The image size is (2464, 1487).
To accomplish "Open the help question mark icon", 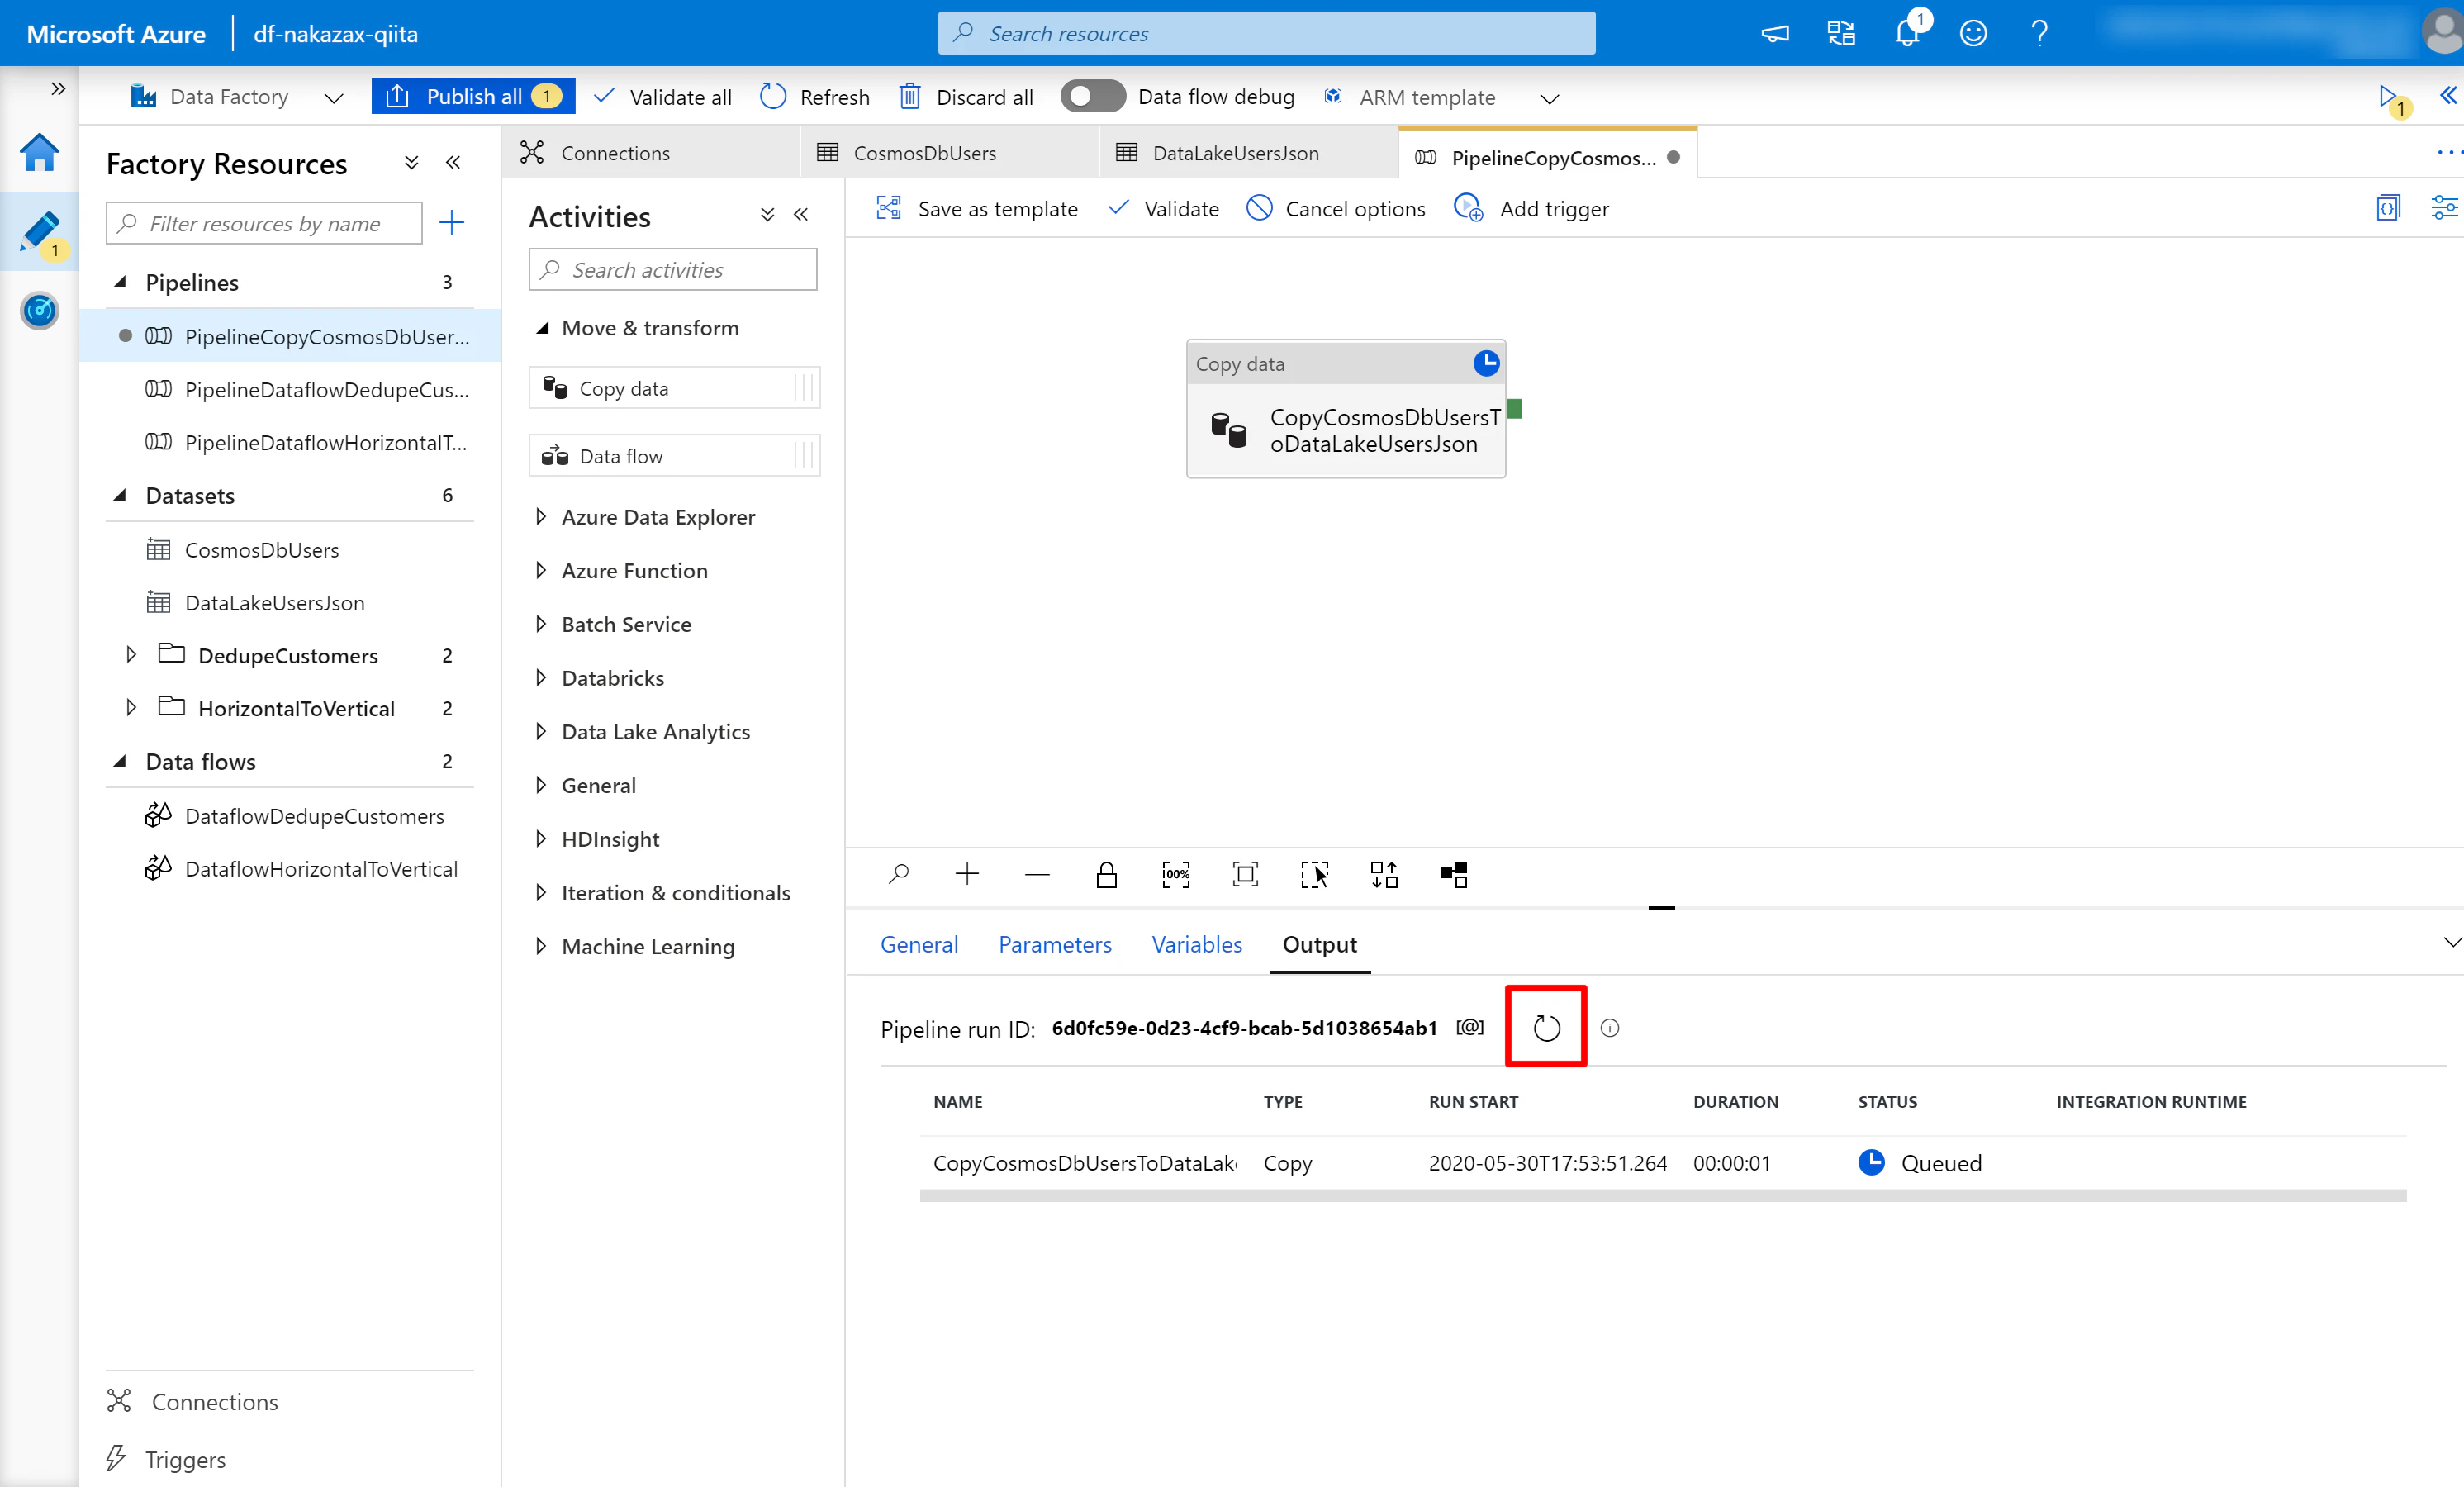I will point(2039,33).
